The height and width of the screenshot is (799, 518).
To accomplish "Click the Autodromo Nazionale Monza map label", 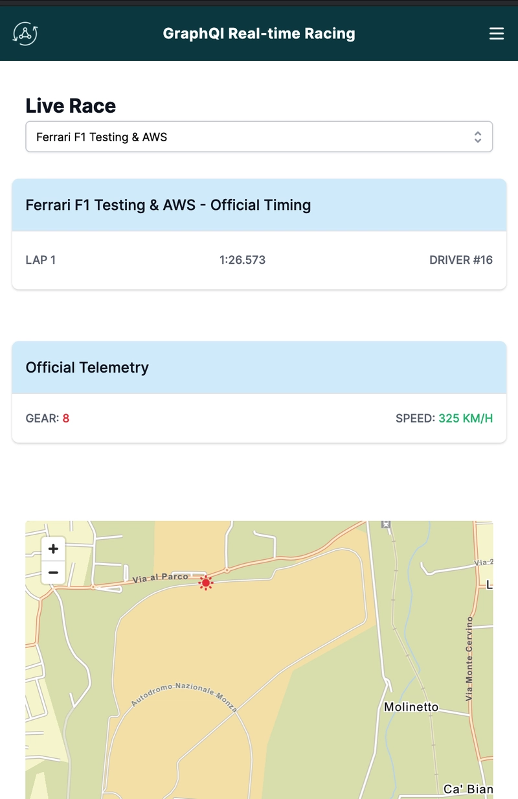I will (185, 694).
